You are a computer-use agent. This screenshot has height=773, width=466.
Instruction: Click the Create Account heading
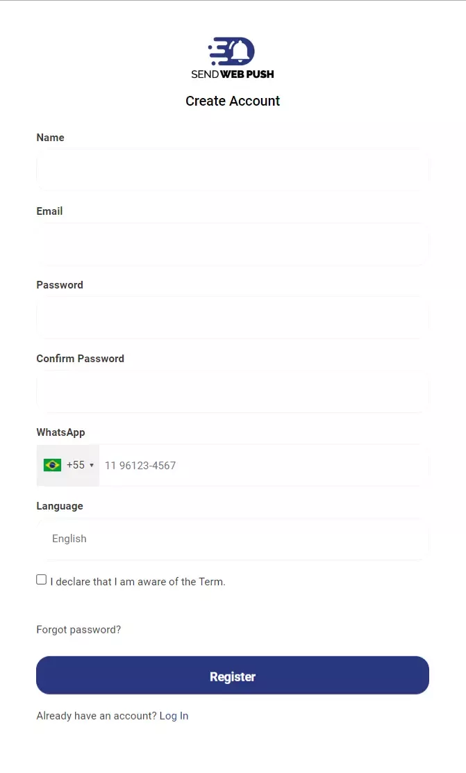click(x=233, y=101)
